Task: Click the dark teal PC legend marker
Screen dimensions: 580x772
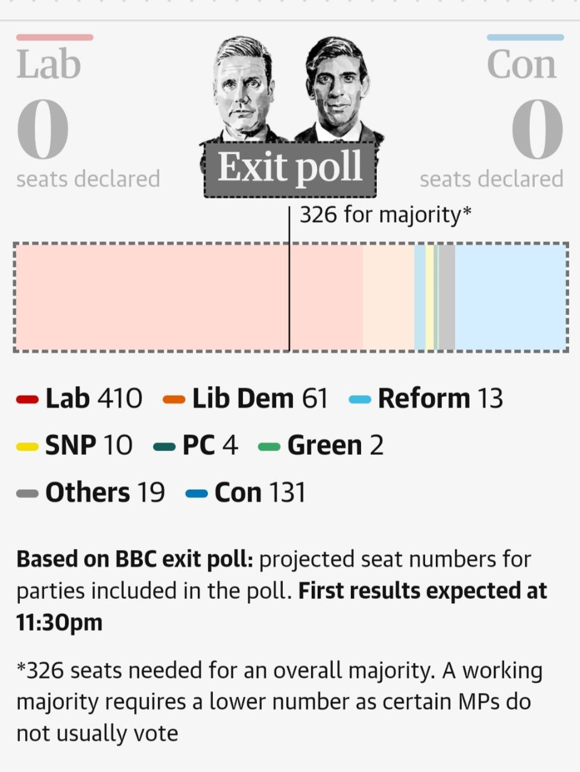Action: pos(165,446)
